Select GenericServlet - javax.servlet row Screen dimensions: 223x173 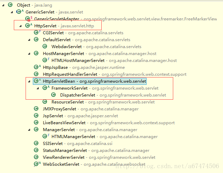[54, 12]
